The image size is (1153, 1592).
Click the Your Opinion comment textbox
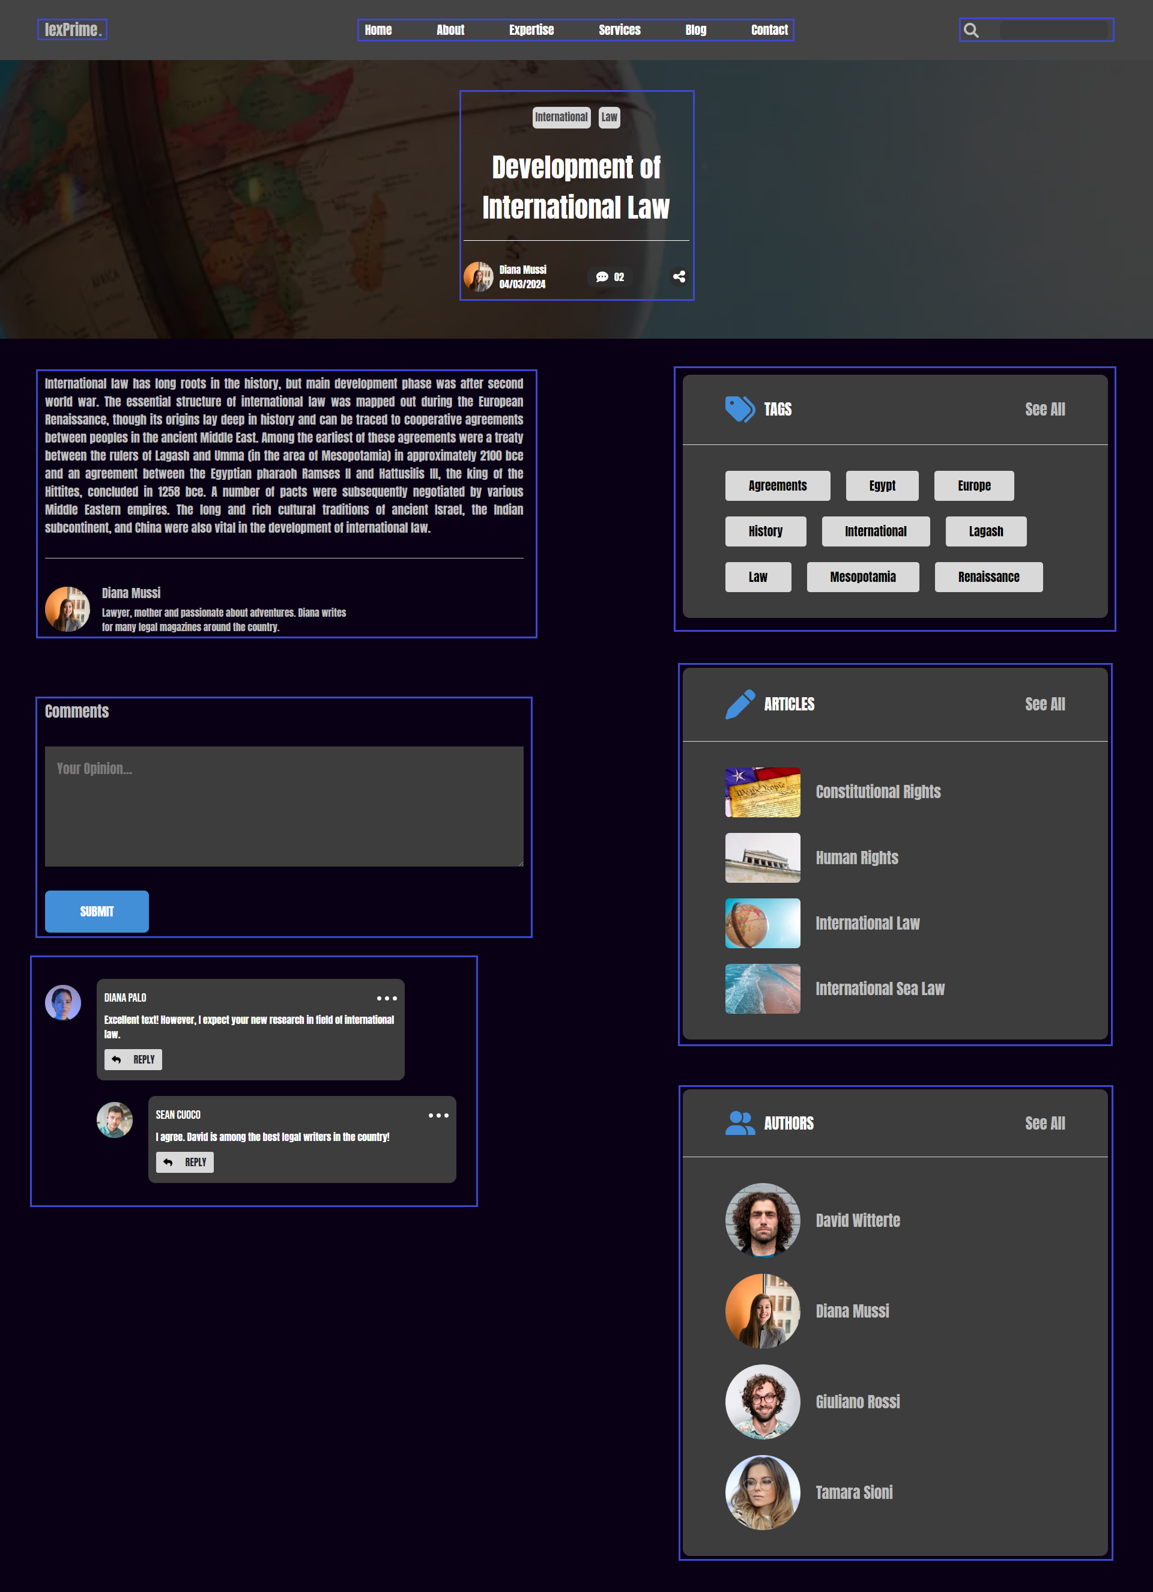tap(283, 806)
